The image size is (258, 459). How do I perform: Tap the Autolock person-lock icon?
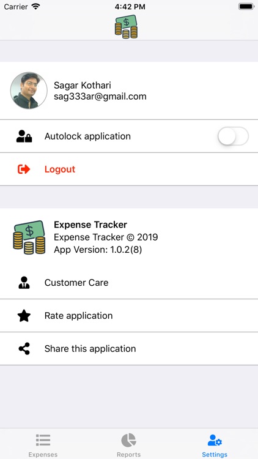(x=24, y=136)
